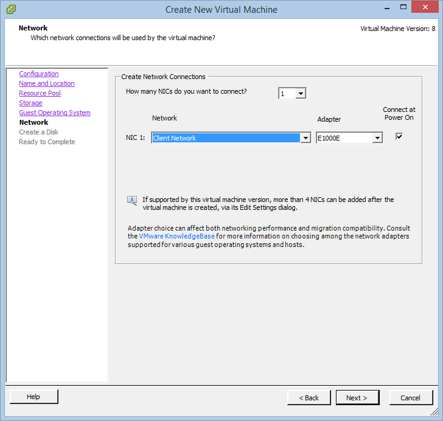Go to the Name and Location step
This screenshot has height=421, width=443.
tap(47, 83)
